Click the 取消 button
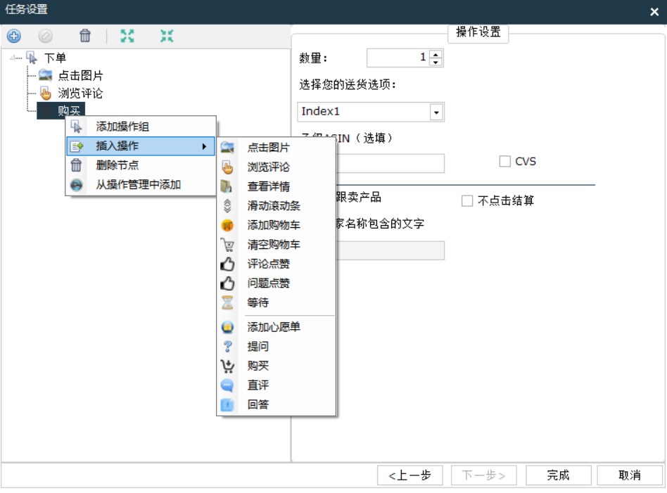This screenshot has height=493, width=667. 630,475
